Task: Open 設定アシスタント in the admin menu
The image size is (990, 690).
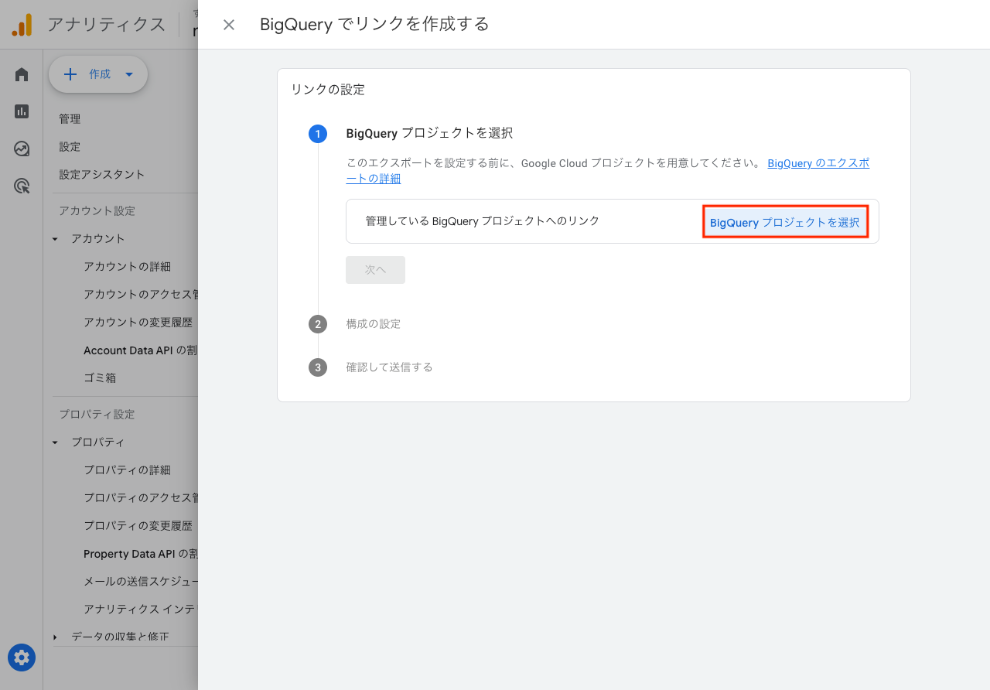Action: [102, 175]
